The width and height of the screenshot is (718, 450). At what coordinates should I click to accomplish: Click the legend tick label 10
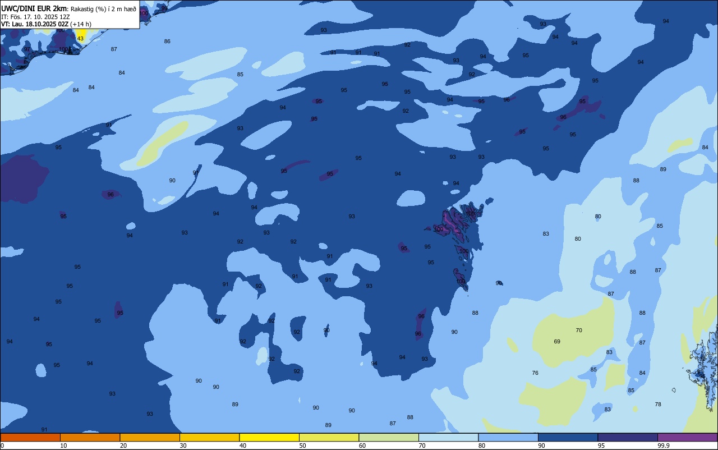[63, 446]
